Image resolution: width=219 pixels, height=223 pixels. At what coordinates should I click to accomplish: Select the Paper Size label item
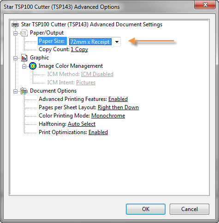[x=52, y=41]
